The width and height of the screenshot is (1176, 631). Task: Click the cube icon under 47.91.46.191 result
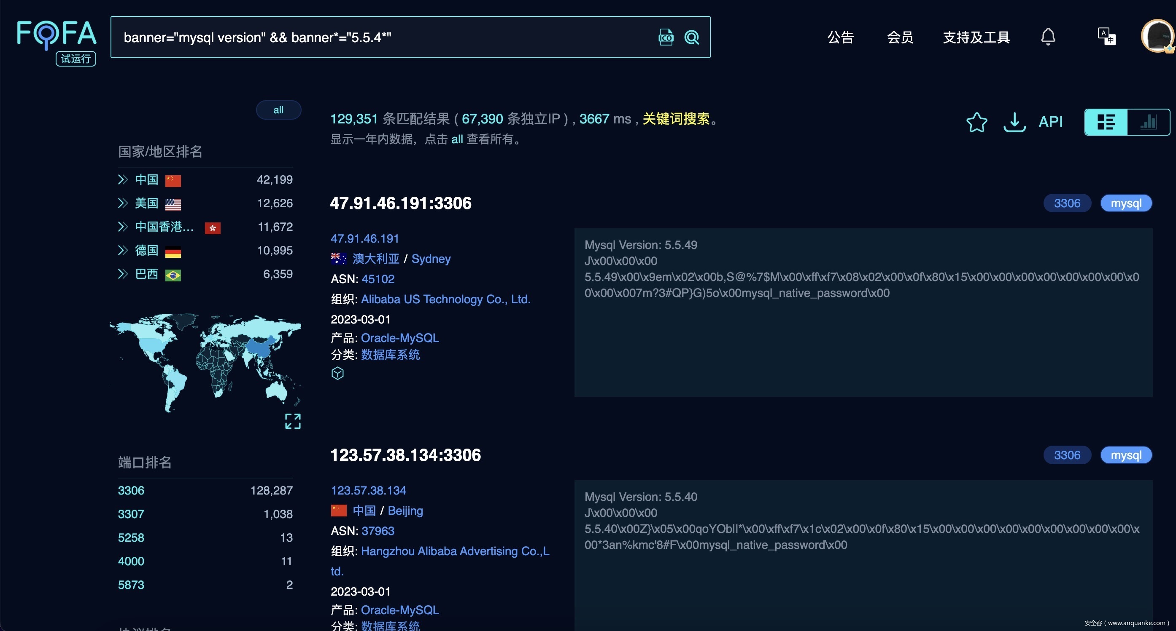click(337, 373)
